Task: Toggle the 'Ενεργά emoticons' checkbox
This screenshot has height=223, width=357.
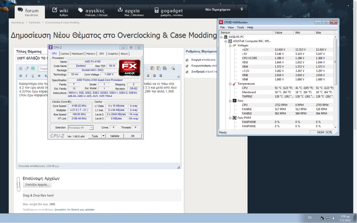Action: tap(187, 60)
